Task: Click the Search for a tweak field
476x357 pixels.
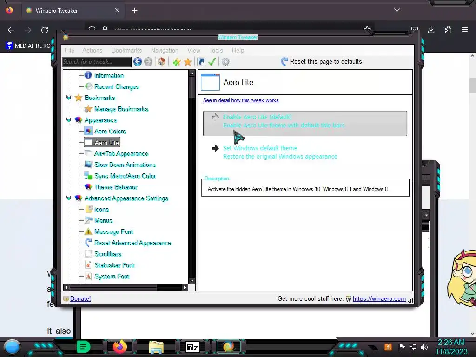Action: [x=97, y=62]
